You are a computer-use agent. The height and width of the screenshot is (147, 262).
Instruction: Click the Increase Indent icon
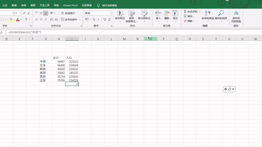click(x=56, y=20)
